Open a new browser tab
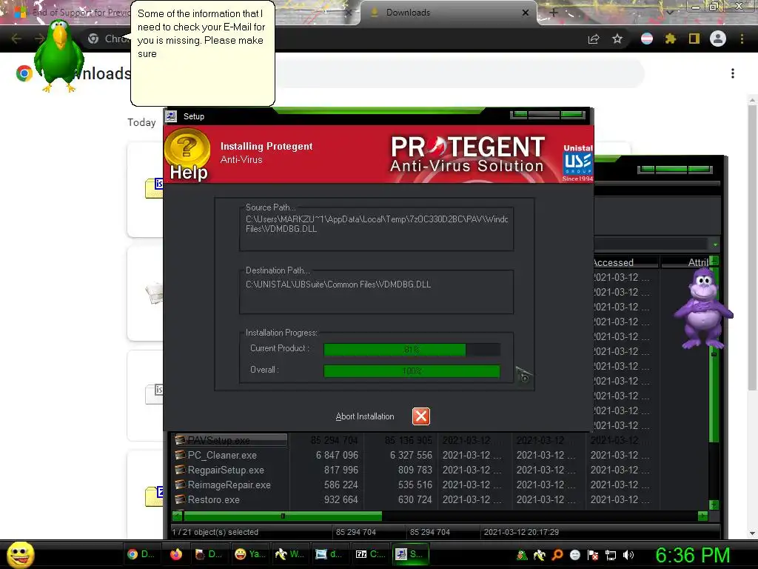The height and width of the screenshot is (569, 758). click(554, 13)
